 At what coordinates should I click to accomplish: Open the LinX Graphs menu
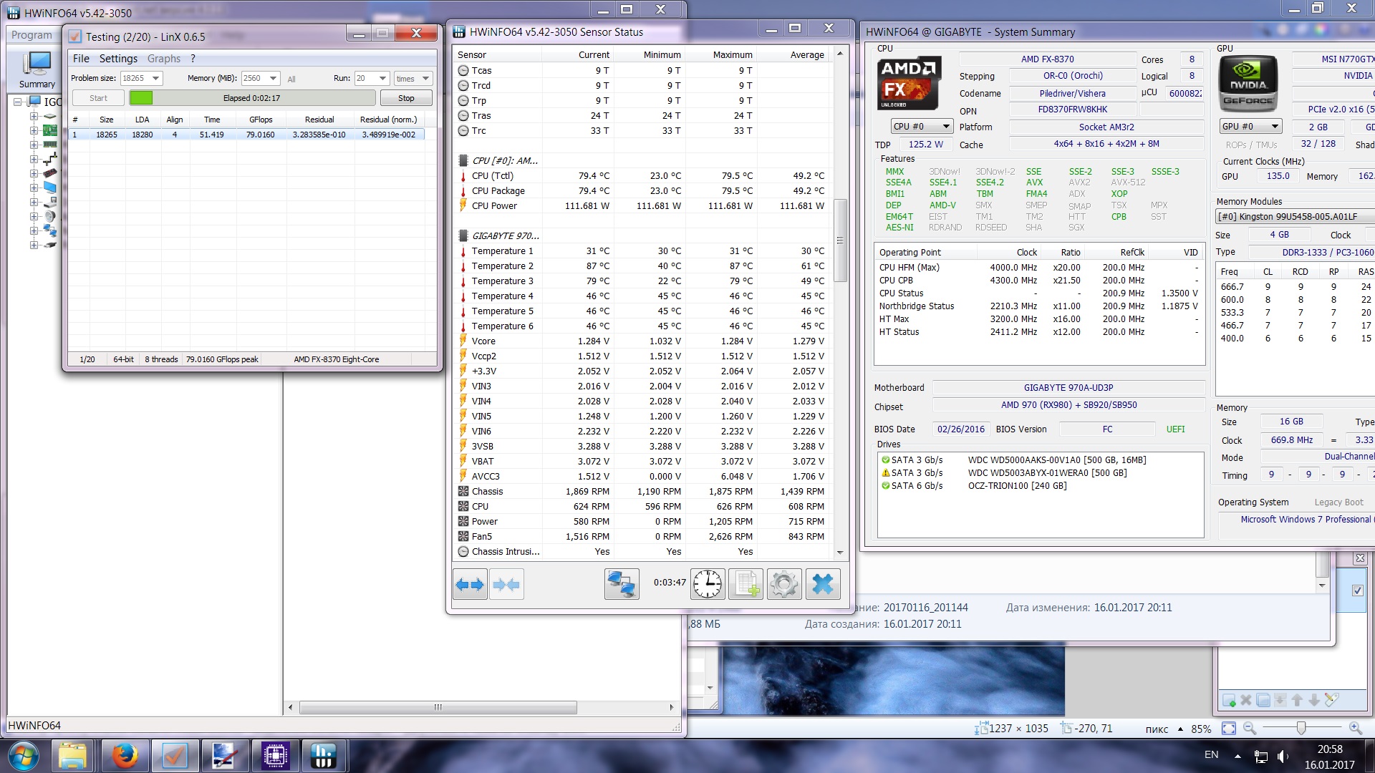tap(163, 59)
